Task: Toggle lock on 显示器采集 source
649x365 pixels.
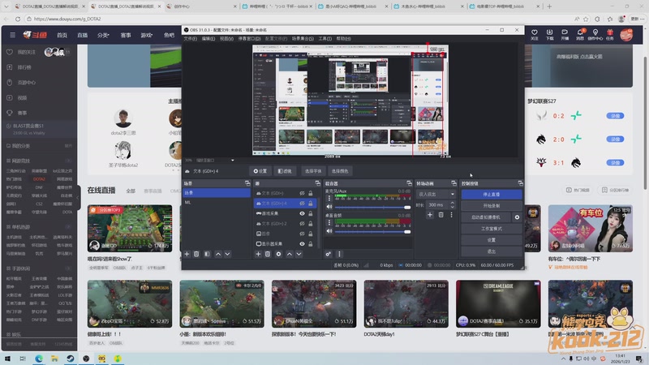Action: 311,244
